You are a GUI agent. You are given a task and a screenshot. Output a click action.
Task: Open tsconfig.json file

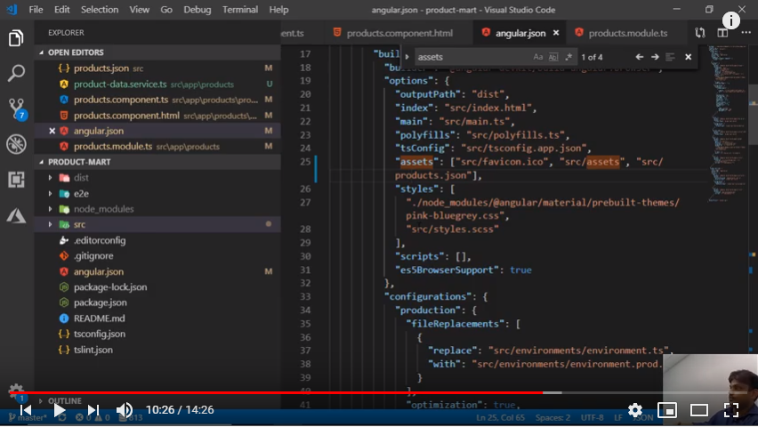point(99,334)
